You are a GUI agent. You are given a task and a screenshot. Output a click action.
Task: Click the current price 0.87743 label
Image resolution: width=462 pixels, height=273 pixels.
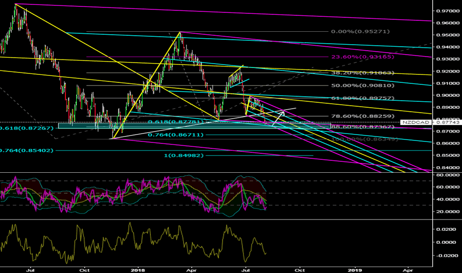[448, 122]
